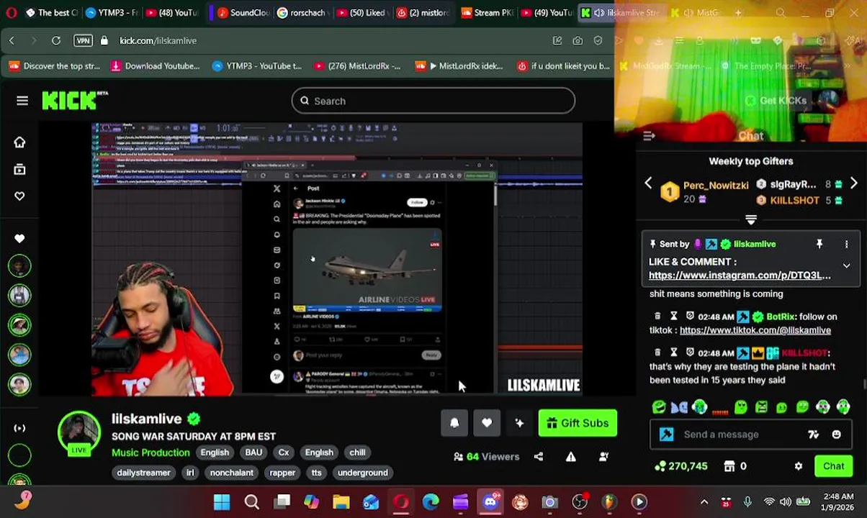The height and width of the screenshot is (518, 867).
Task: Open the Opera menu icon
Action: coord(11,12)
